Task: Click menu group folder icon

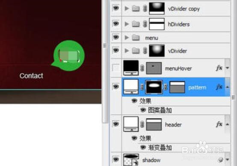Action: [136, 38]
